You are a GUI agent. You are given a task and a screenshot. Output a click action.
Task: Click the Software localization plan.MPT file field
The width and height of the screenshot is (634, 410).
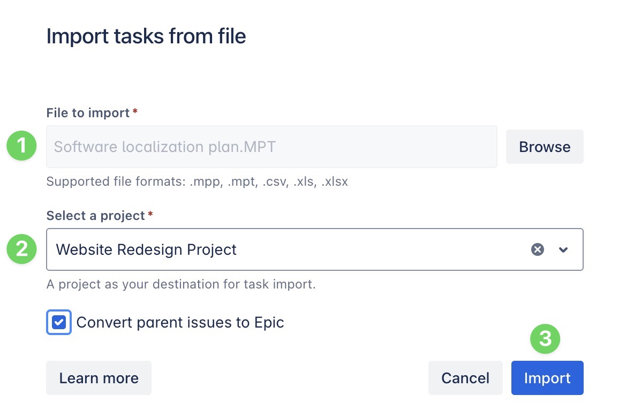271,147
